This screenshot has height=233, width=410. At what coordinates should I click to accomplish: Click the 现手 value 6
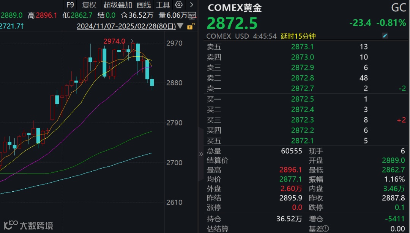coord(403,151)
